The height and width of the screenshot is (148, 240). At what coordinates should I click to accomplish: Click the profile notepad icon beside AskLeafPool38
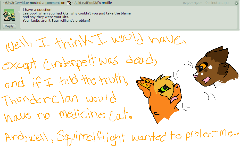click(x=69, y=3)
